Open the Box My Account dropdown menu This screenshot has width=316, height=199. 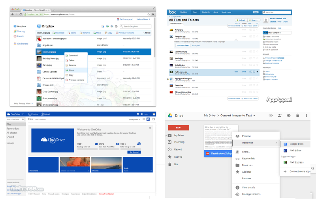click(227, 12)
